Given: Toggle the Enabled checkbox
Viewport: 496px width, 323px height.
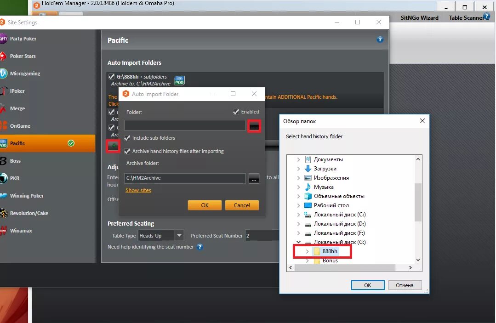Looking at the screenshot, I should (x=236, y=112).
